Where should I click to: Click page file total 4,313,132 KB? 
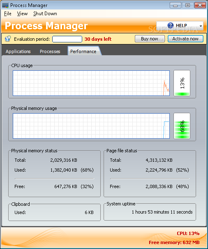[x=159, y=160]
